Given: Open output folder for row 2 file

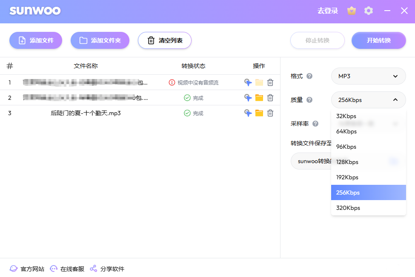Looking at the screenshot, I should click(x=259, y=98).
